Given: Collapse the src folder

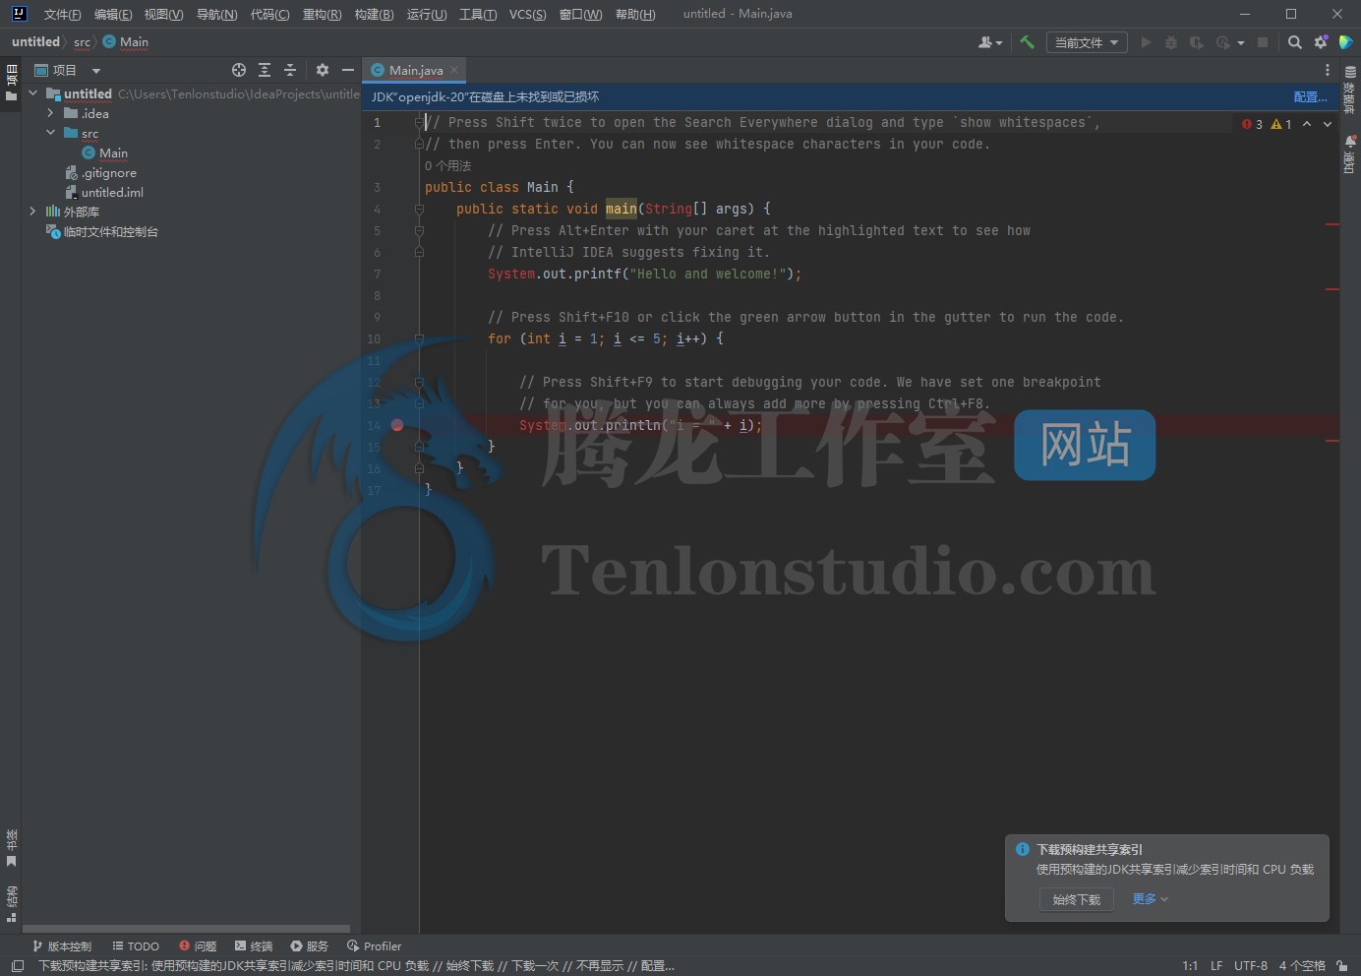Looking at the screenshot, I should (x=50, y=133).
